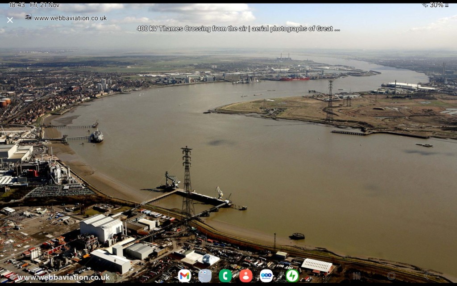
Task: Tap the 18:43 clock in status bar
Action: 17,5
